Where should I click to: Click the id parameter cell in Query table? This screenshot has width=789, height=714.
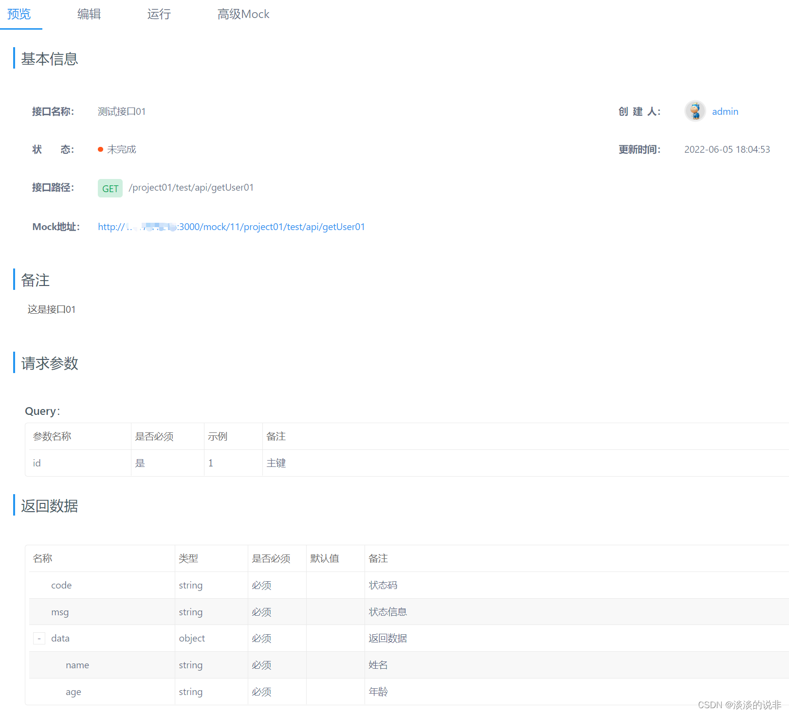click(37, 463)
